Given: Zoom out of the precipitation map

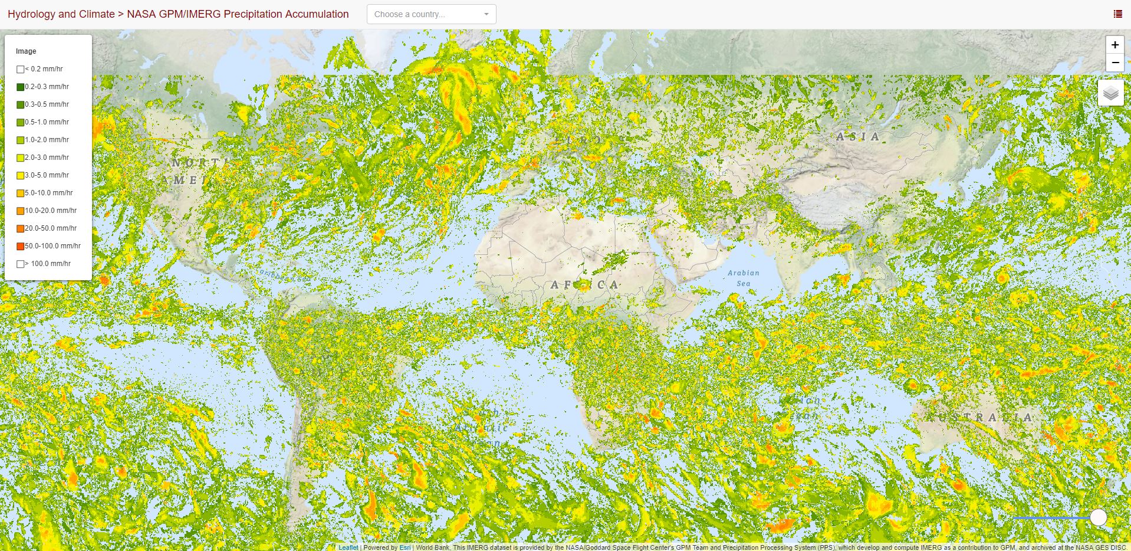Looking at the screenshot, I should [x=1114, y=63].
